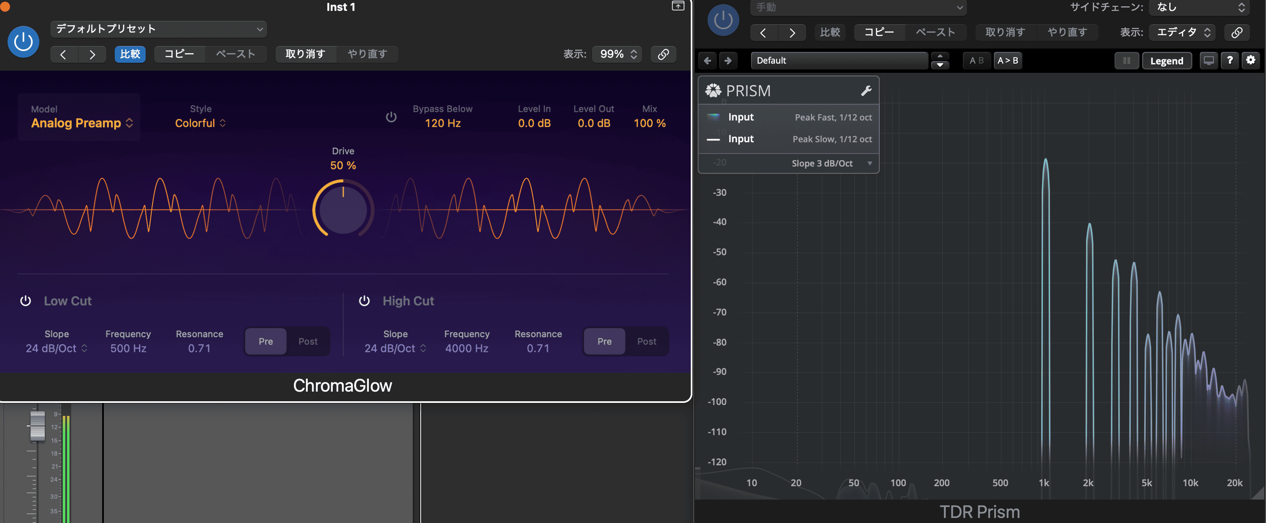
Task: Open High Cut Slope 24 dB/Oct dropdown
Action: coord(395,348)
